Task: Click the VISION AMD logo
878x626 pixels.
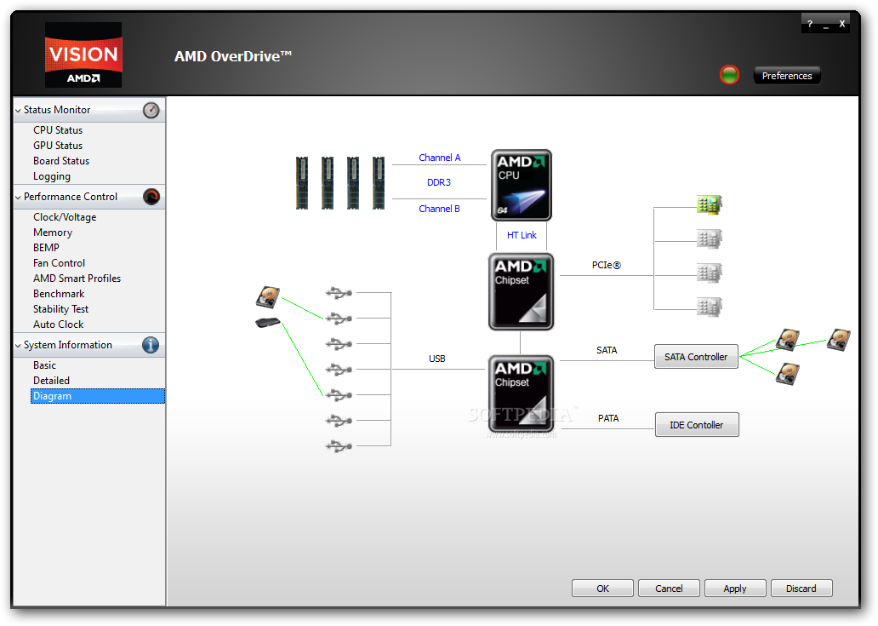Action: pos(83,55)
